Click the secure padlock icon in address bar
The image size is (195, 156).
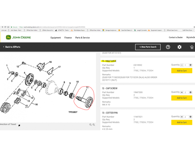(12, 27)
